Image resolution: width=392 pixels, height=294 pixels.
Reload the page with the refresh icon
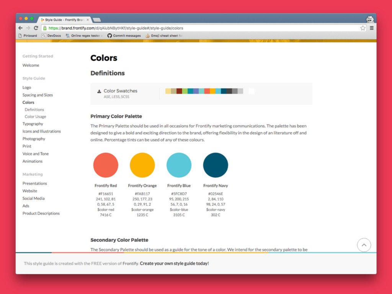tap(36, 28)
